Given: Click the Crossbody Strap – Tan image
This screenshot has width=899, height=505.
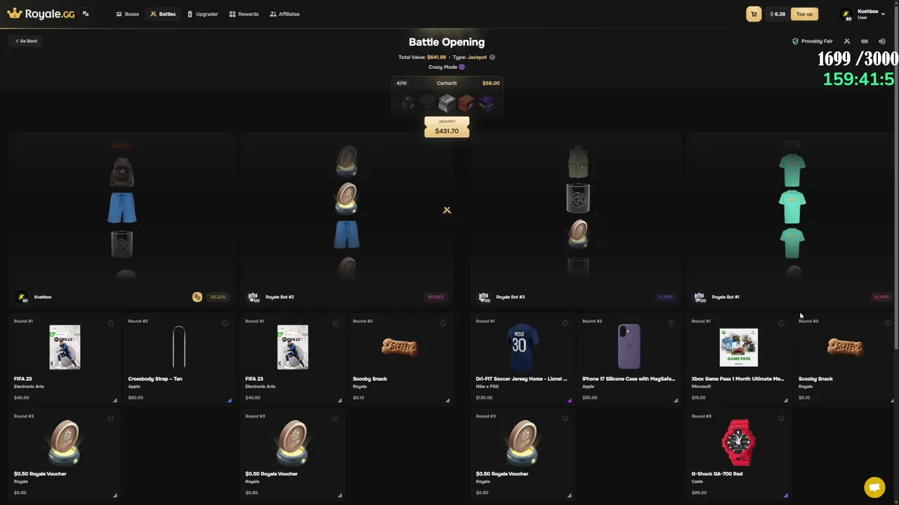Looking at the screenshot, I should [179, 347].
